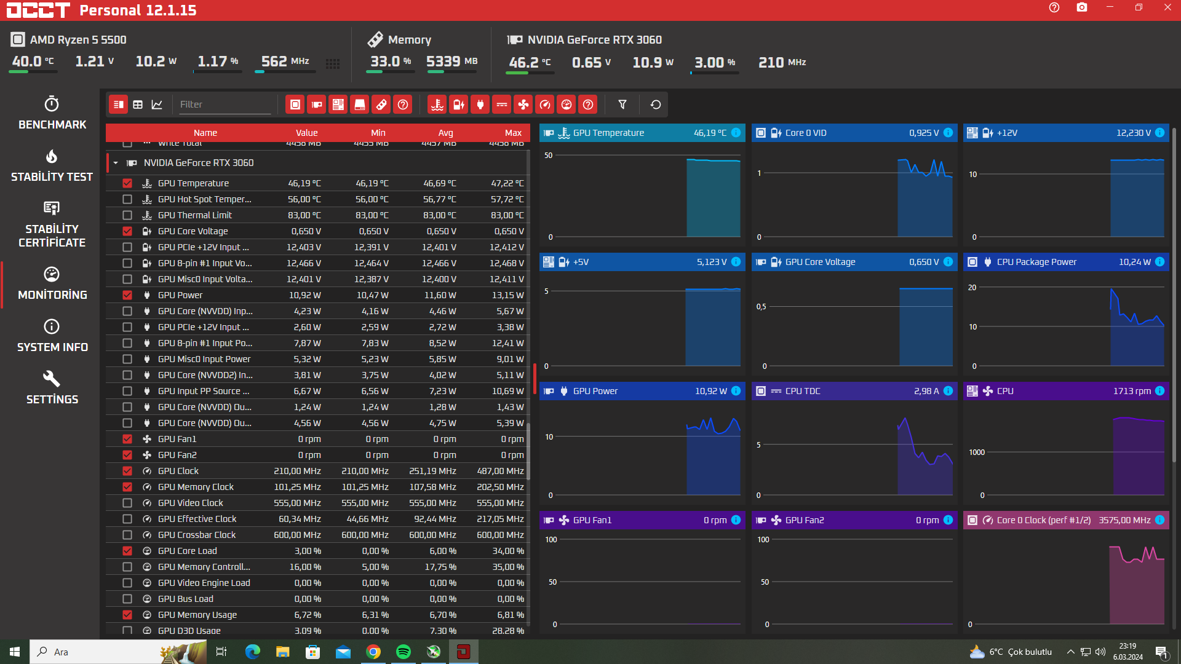
Task: Toggle GPU hardware filter
Action: coord(317,105)
